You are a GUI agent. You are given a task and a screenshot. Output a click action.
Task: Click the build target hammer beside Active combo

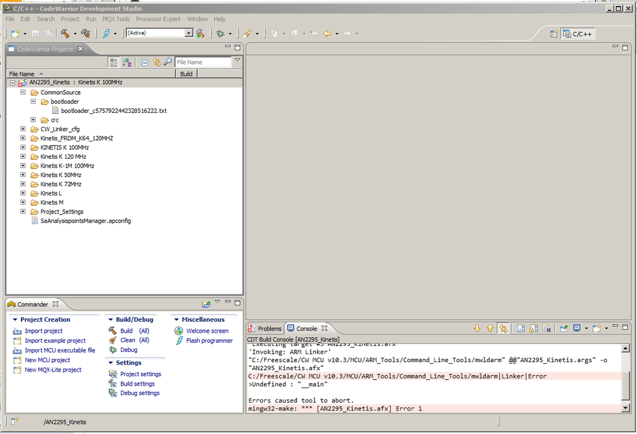[200, 33]
